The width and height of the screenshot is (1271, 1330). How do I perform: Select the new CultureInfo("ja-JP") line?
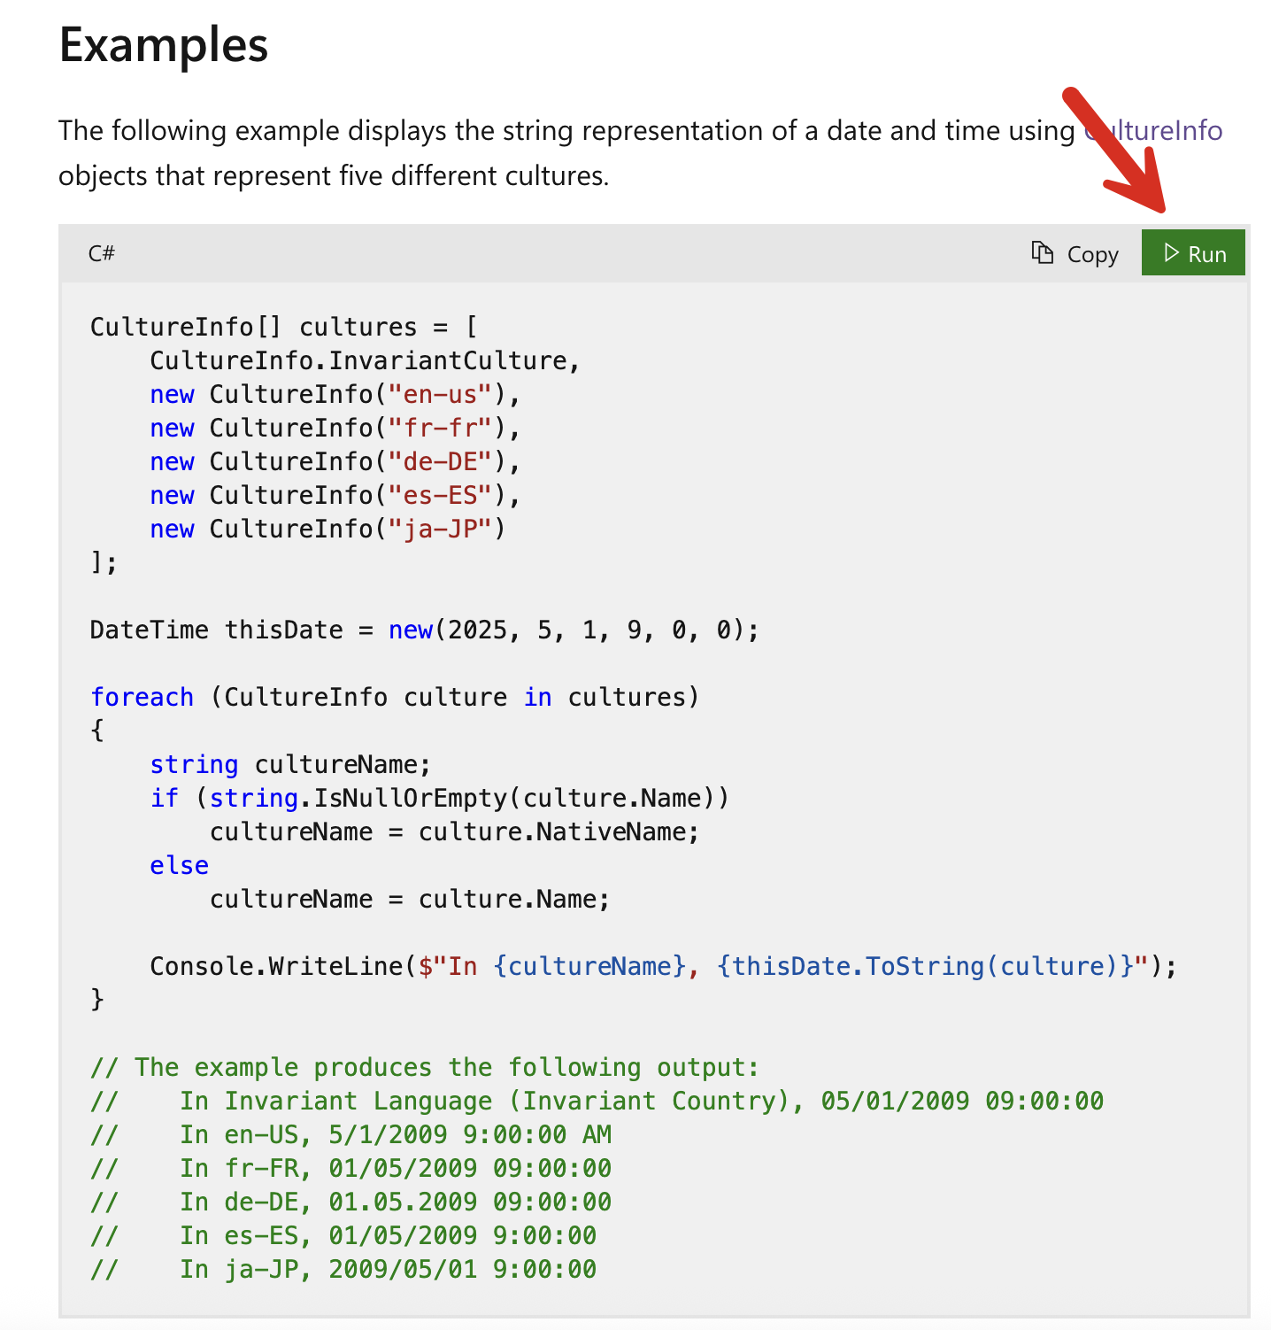(x=327, y=529)
